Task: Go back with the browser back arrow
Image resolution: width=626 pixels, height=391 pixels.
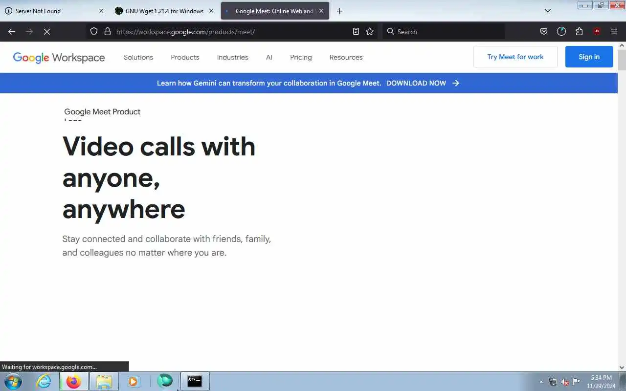Action: [12, 32]
